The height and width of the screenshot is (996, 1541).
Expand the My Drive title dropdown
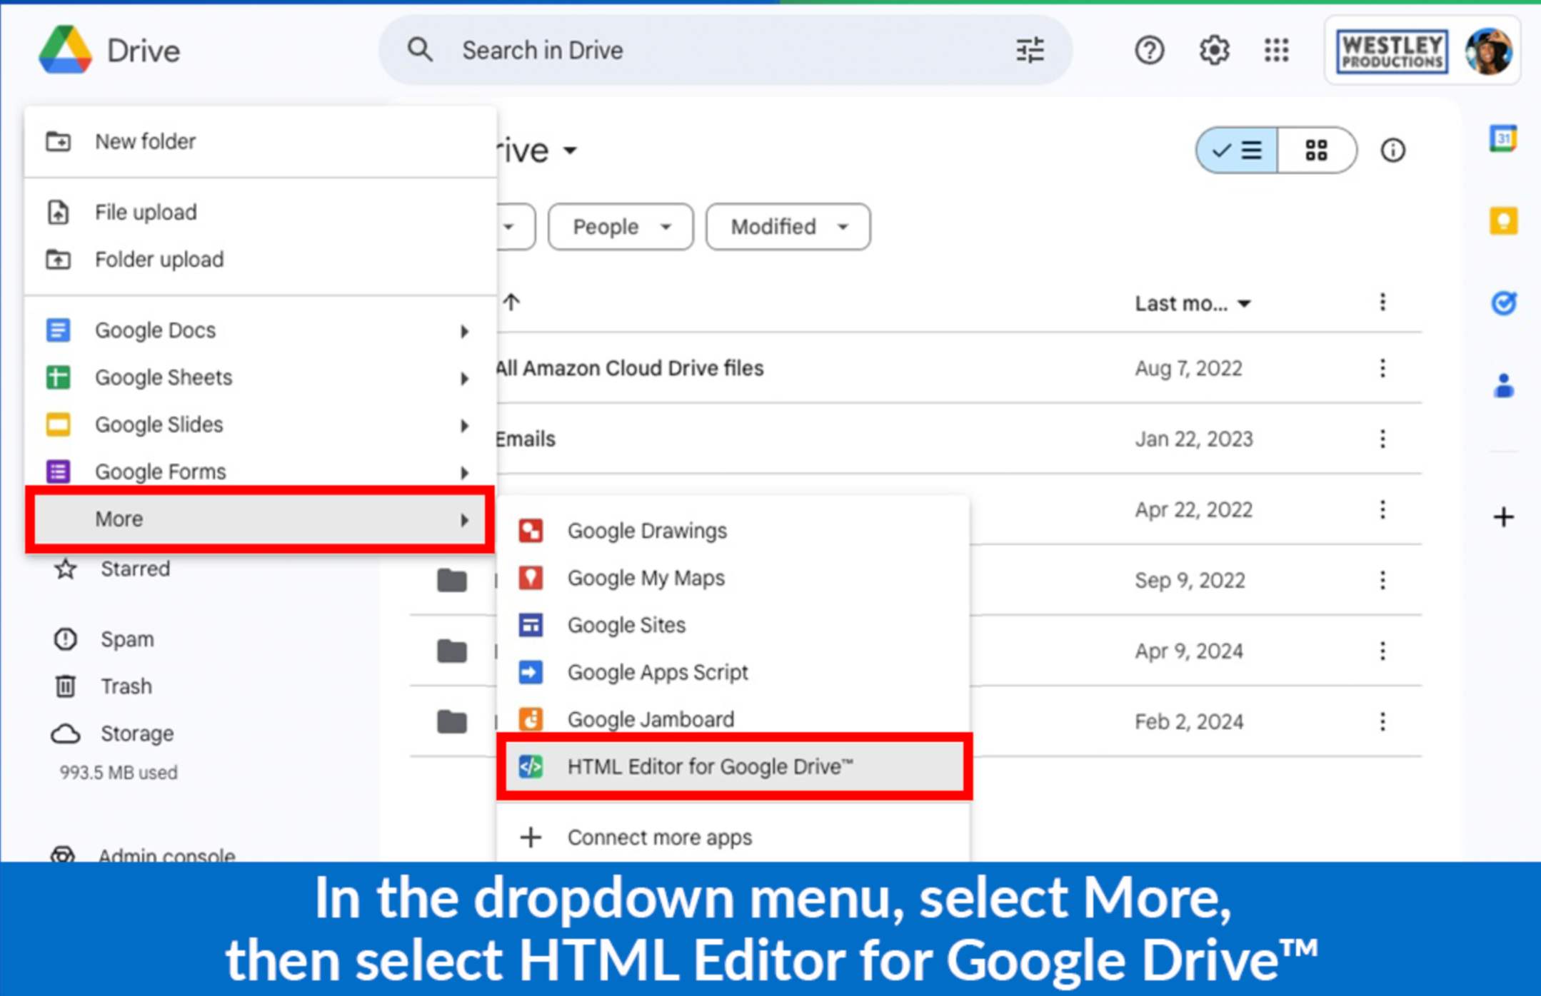(x=569, y=151)
